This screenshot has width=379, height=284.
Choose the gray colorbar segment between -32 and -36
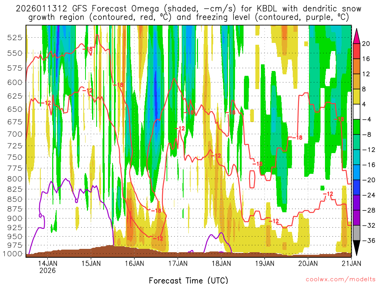coord(356,233)
